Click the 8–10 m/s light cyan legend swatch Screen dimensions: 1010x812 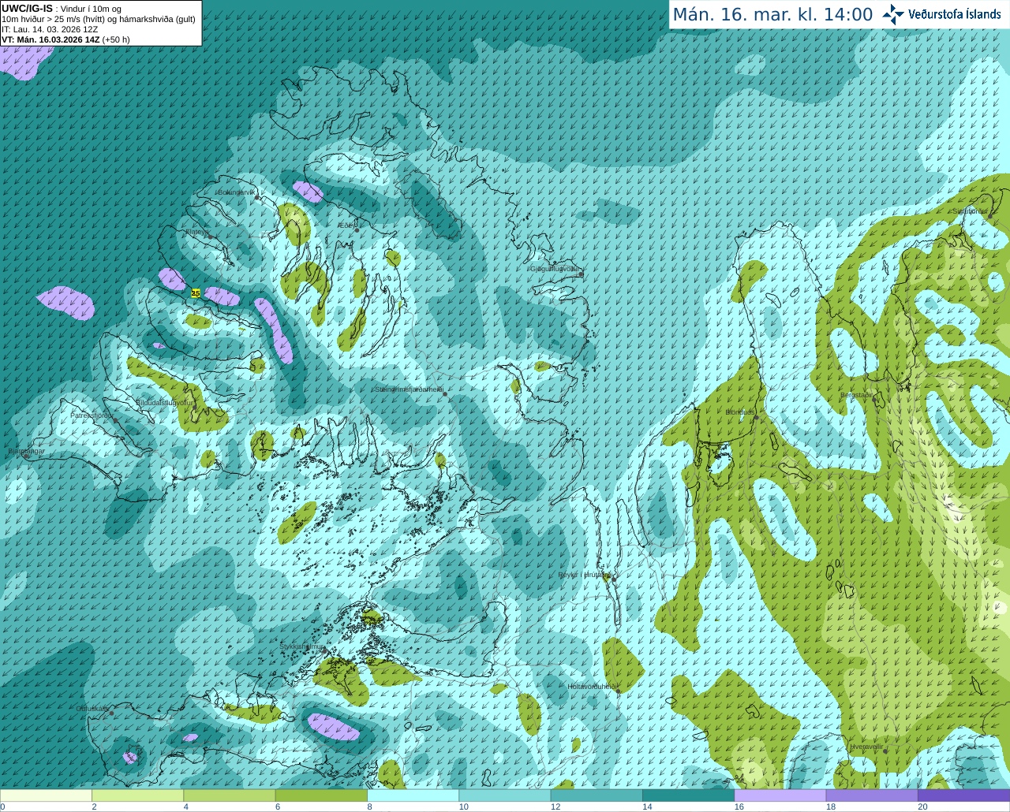[x=413, y=796]
